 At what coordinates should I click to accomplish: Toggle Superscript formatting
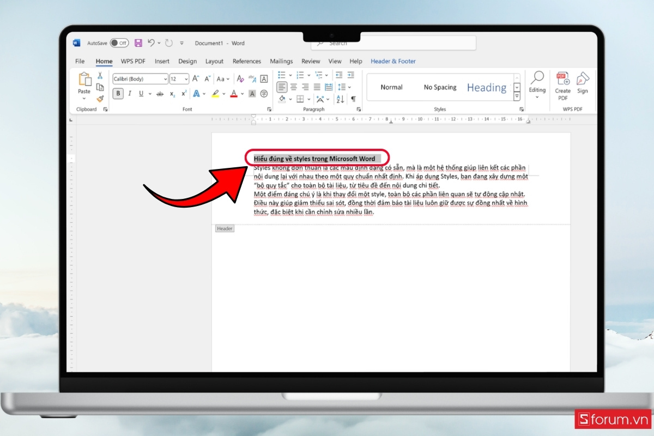tap(184, 94)
